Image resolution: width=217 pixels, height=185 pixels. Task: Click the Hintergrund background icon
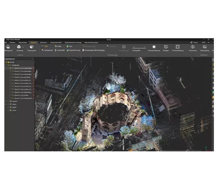coord(8,47)
